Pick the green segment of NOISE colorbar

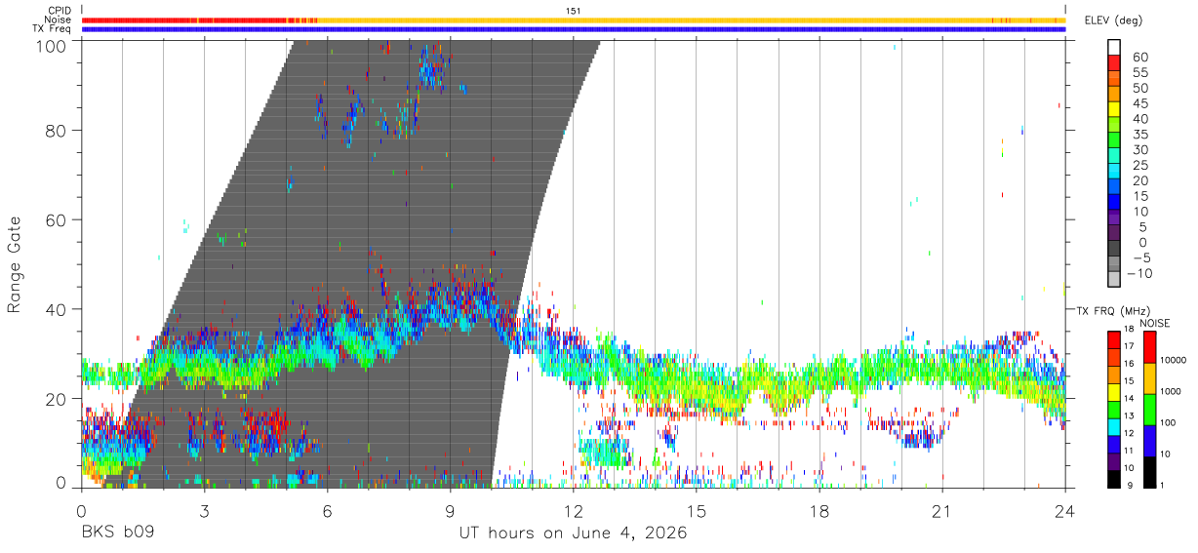(x=1150, y=408)
